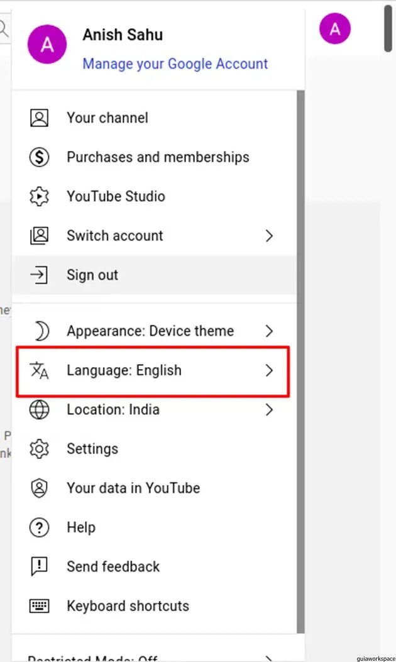The width and height of the screenshot is (396, 662).
Task: Click the Settings gear icon
Action: [39, 449]
